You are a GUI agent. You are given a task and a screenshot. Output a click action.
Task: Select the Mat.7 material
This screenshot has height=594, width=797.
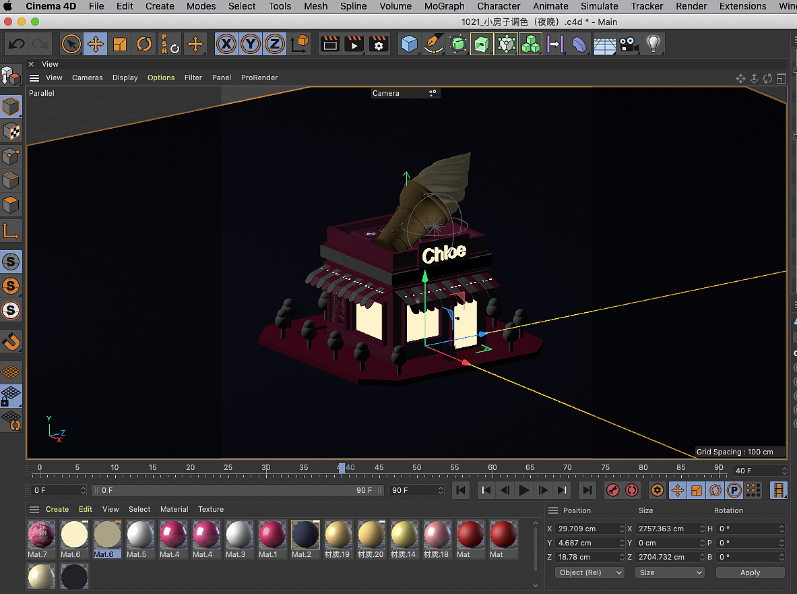tap(41, 539)
